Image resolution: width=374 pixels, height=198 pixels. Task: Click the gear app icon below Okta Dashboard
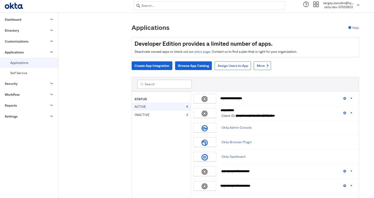(205, 172)
